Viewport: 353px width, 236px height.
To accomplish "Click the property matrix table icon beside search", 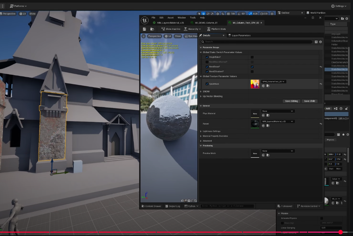I will tap(316, 42).
